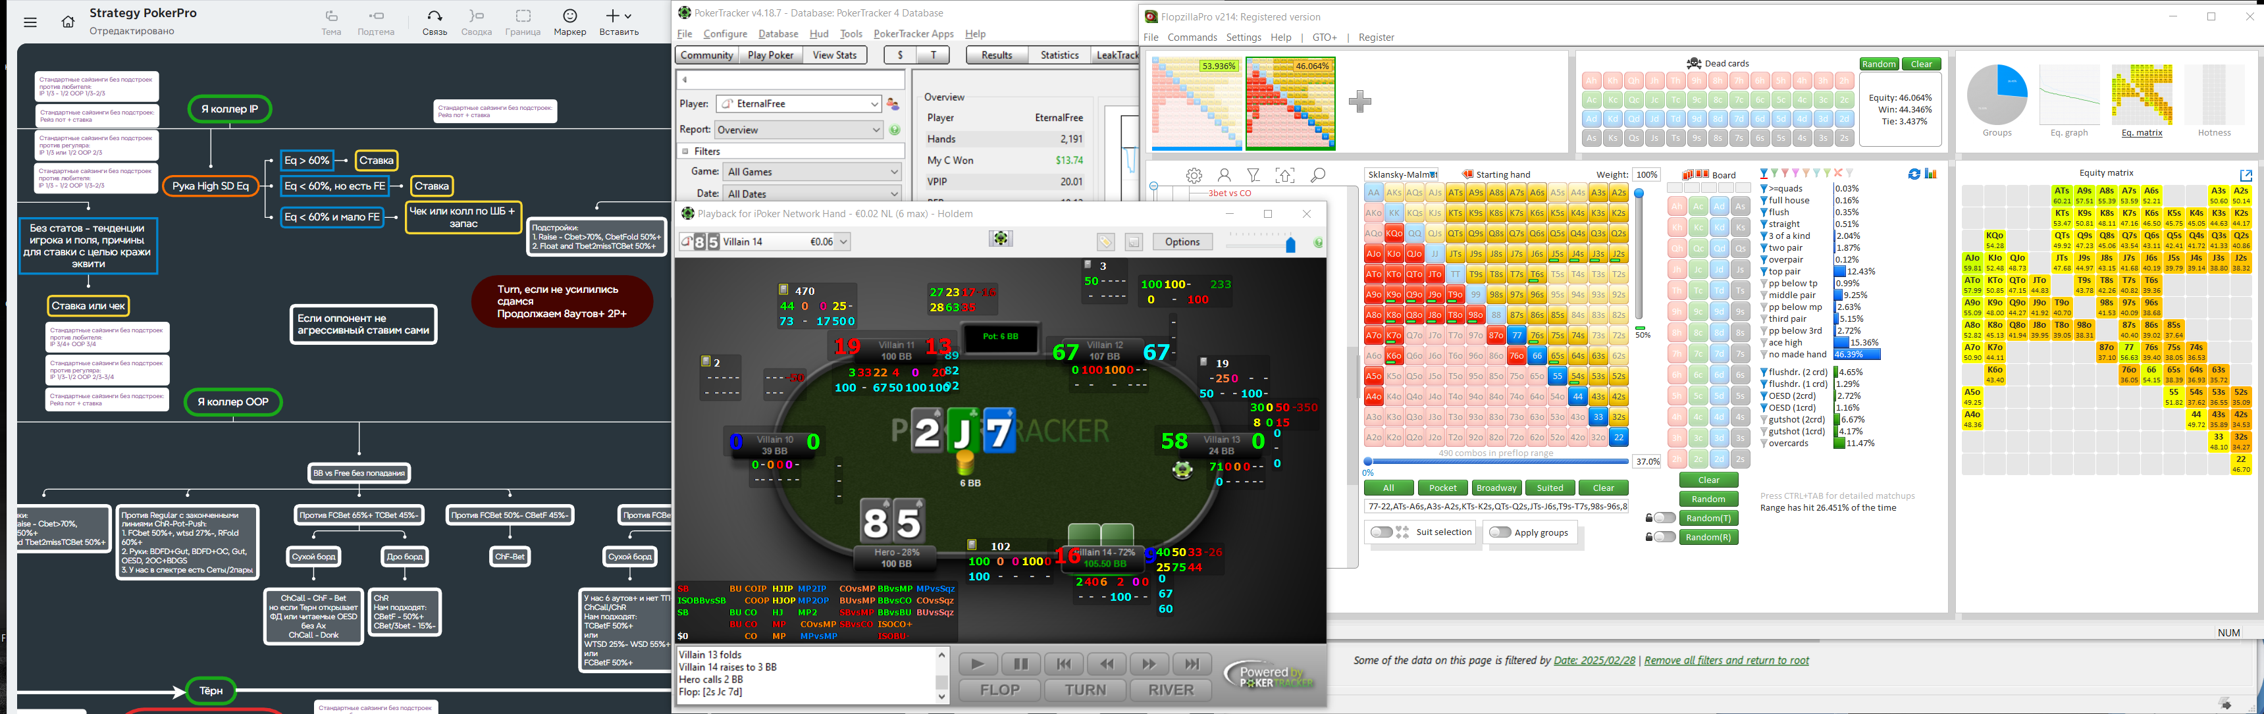Toggle the middle pair filter funnel
The image size is (2264, 714).
pos(1764,295)
